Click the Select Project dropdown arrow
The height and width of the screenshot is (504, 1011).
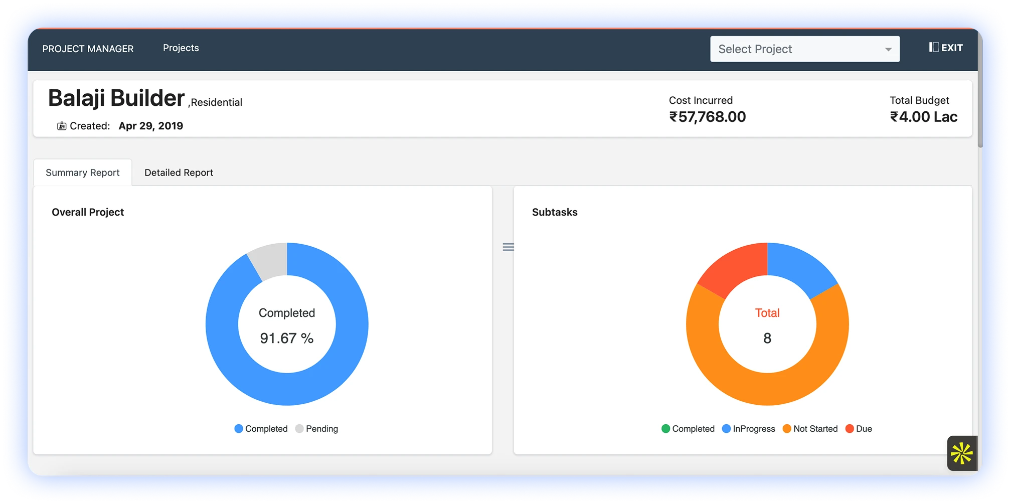[888, 49]
